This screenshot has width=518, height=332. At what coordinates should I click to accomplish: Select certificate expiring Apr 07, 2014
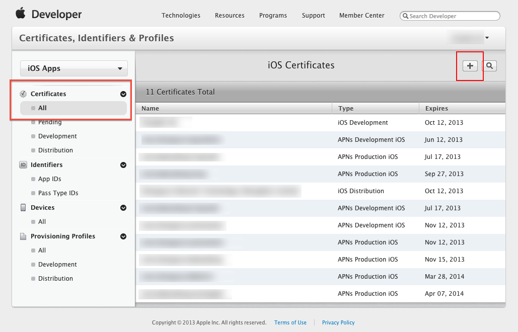tap(321, 294)
